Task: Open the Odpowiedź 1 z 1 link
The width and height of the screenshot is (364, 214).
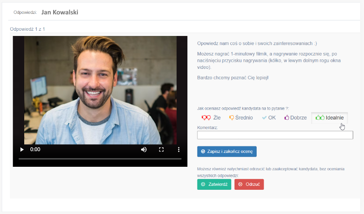Action: (x=27, y=29)
